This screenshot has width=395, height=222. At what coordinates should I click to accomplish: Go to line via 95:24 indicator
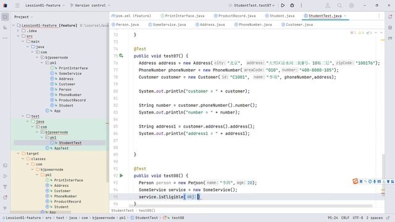333,218
